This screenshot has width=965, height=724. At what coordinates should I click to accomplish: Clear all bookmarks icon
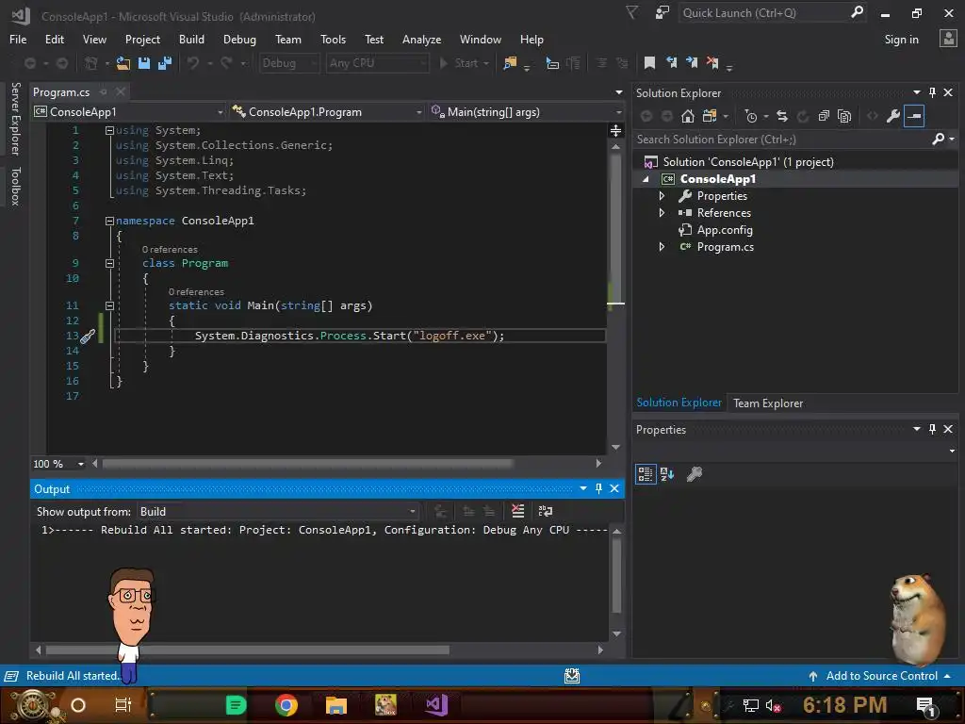(x=712, y=63)
